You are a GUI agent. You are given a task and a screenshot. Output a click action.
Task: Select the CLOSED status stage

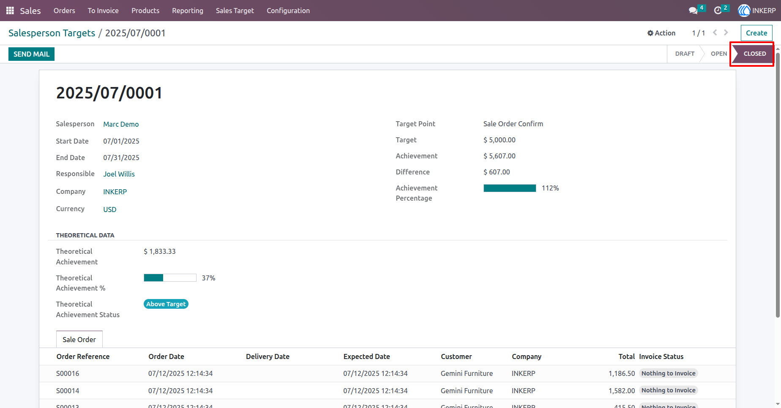pos(753,54)
